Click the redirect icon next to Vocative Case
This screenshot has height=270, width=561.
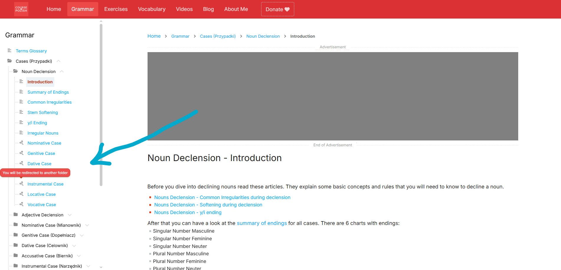pyautogui.click(x=21, y=204)
